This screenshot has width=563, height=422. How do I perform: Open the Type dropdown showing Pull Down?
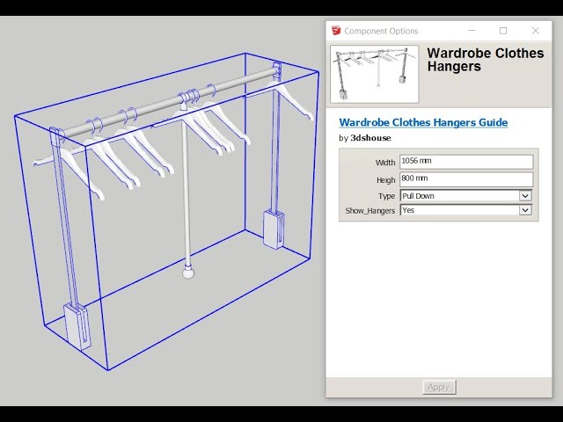(x=466, y=196)
